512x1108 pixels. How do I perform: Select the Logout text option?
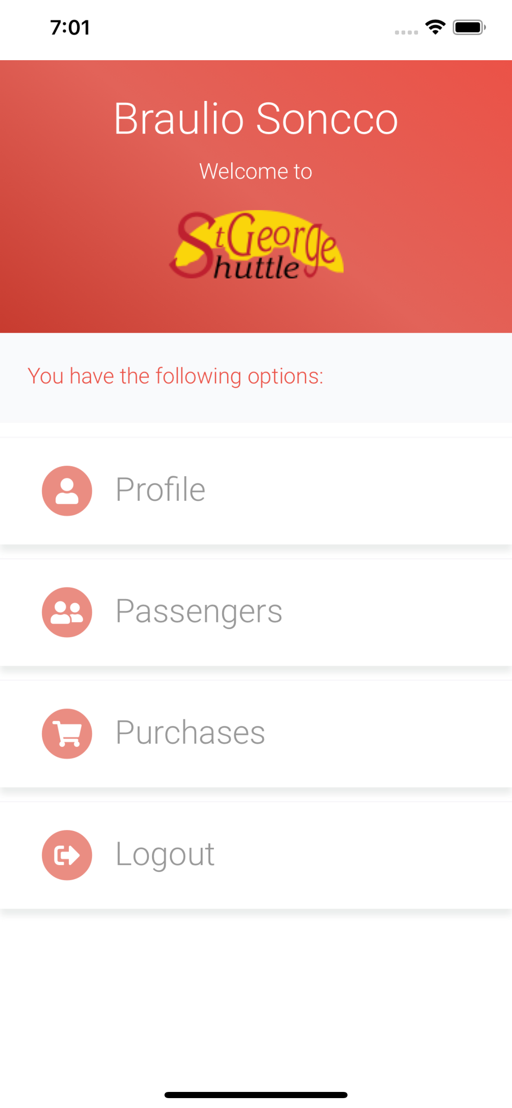click(x=165, y=854)
